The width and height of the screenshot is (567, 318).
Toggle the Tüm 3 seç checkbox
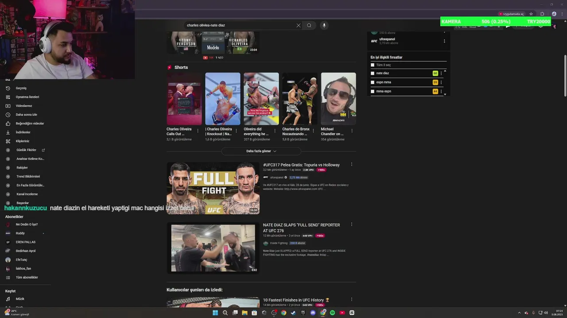point(373,65)
